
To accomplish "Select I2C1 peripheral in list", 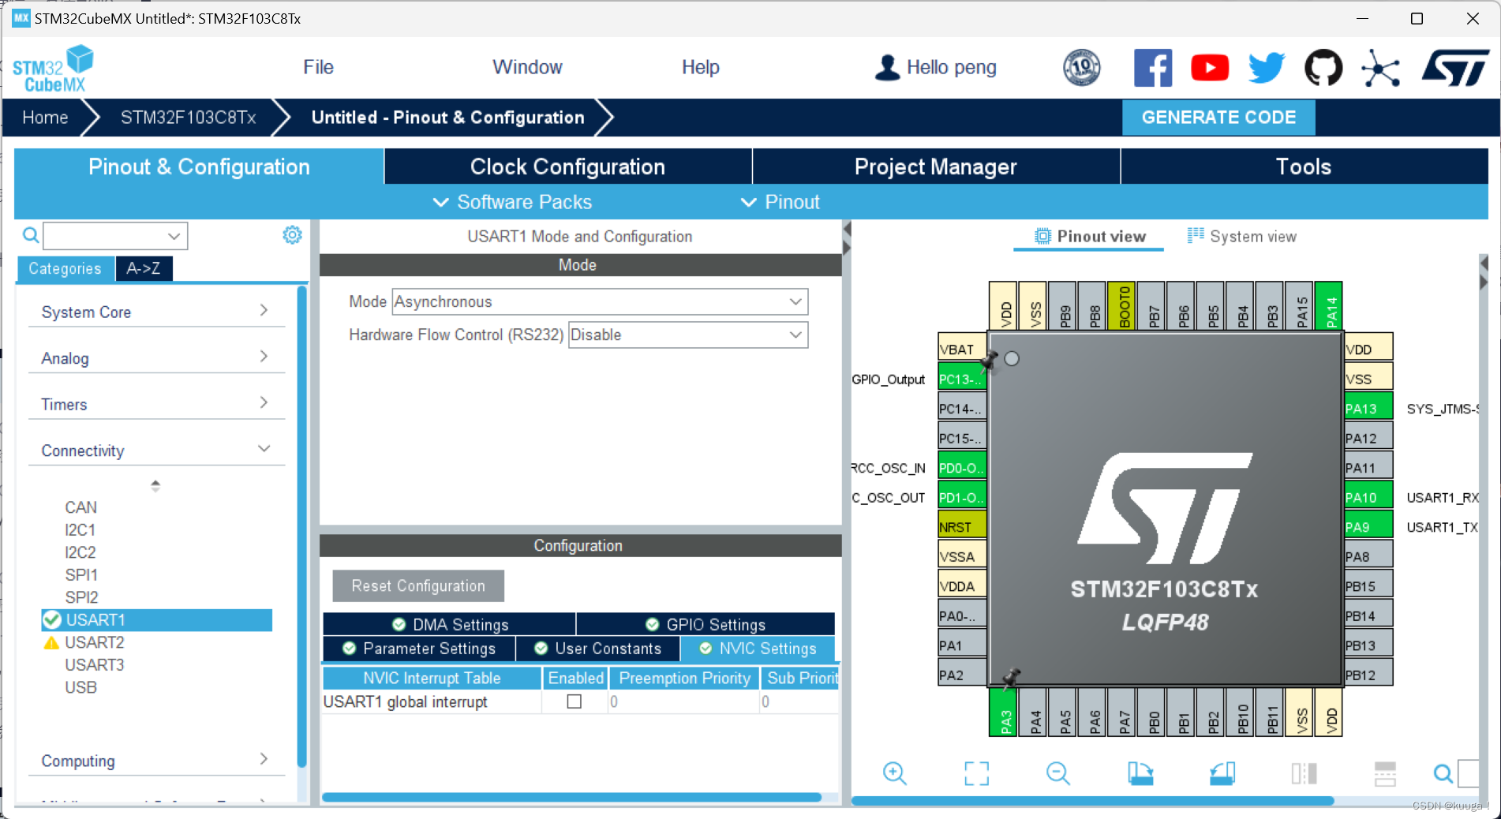I will coord(80,529).
